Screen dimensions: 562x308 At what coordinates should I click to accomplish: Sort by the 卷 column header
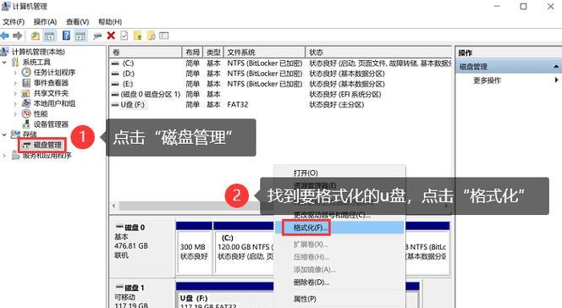click(x=146, y=52)
